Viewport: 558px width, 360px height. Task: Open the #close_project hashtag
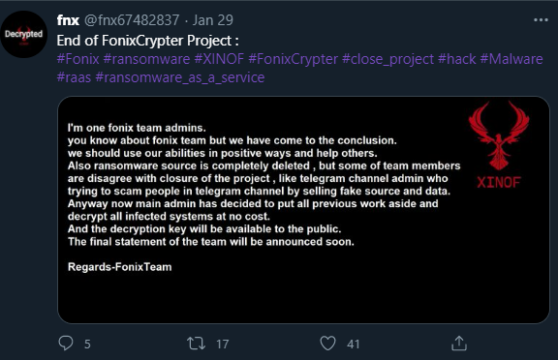point(387,59)
